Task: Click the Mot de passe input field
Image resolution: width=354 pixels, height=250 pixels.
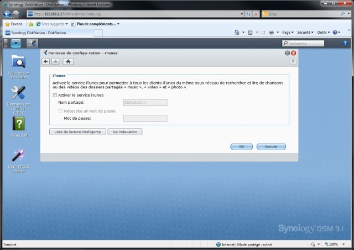Action: click(x=145, y=119)
